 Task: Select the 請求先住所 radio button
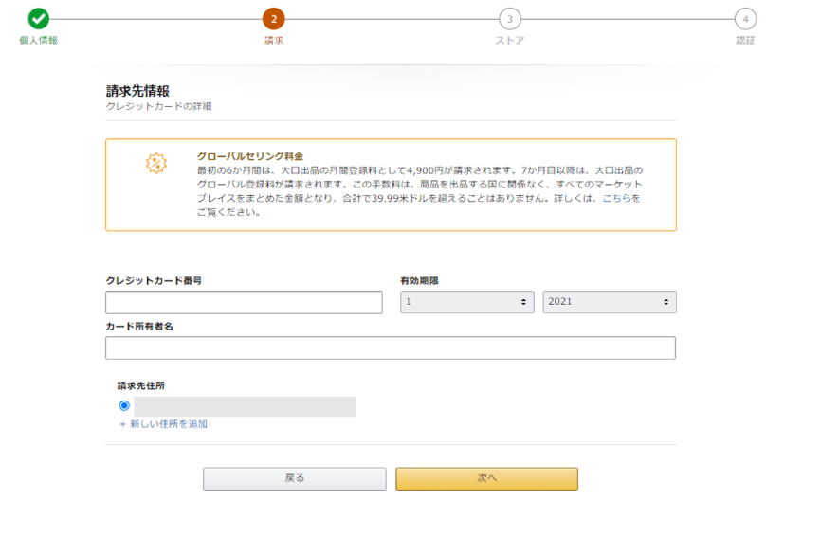coord(124,405)
